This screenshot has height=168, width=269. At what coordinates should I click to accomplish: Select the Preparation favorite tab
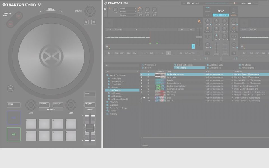150,65
